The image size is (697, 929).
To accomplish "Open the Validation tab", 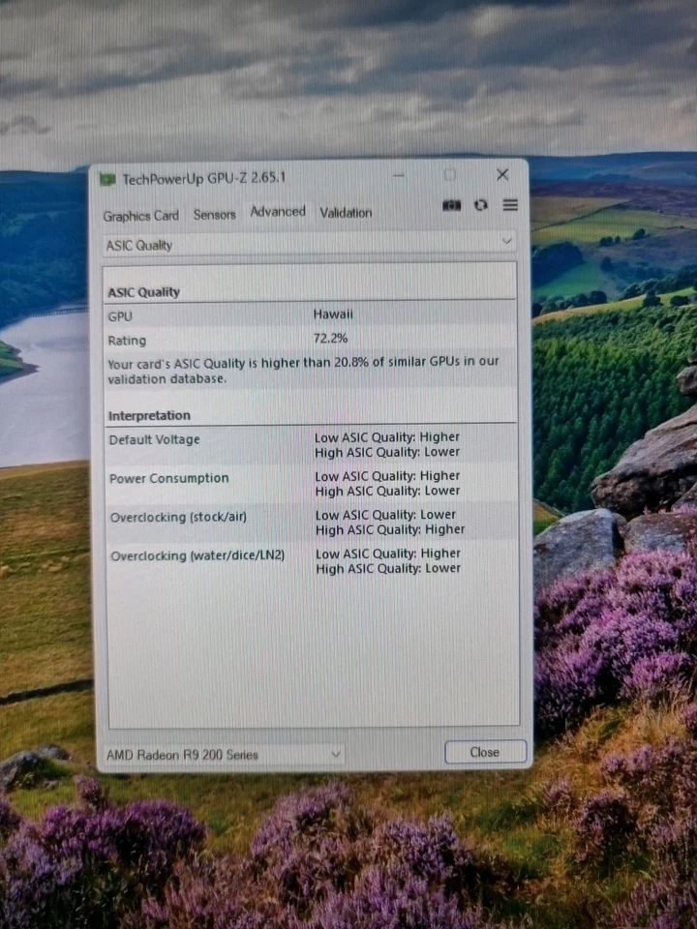I will (347, 213).
